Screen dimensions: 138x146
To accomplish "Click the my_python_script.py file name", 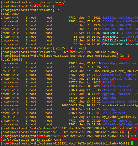I will click(x=119, y=117).
